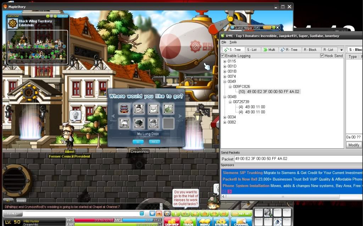
Task: Collapse the 0049 tree node
Action: [x=224, y=82]
